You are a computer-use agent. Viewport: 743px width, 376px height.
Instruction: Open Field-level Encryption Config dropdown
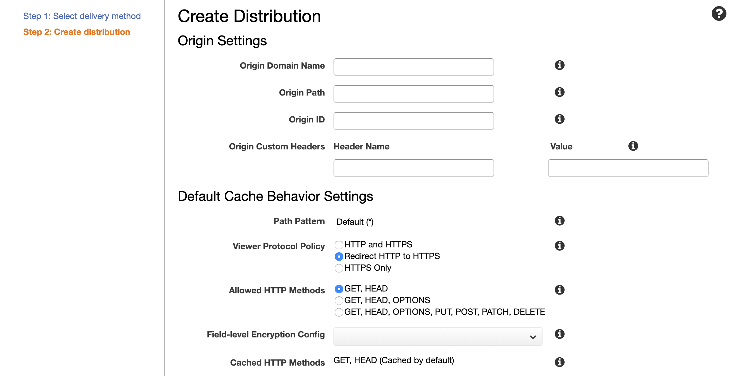(438, 337)
